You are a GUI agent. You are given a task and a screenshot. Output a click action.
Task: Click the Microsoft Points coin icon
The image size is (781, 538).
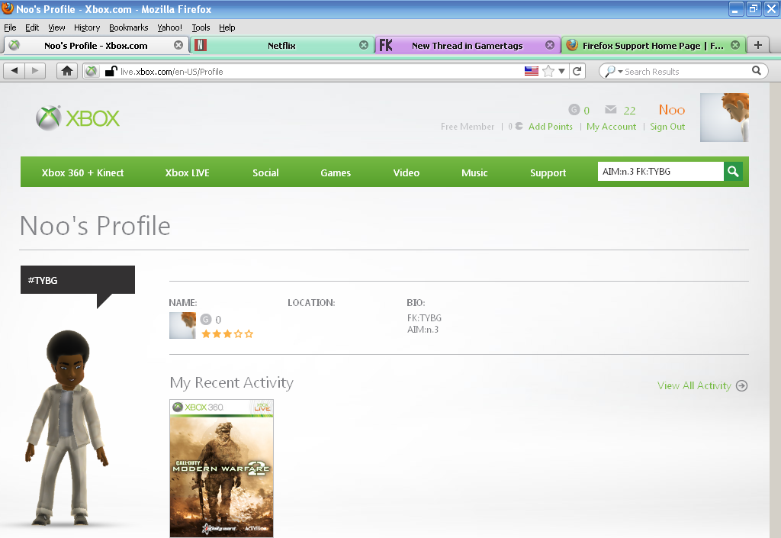tap(519, 126)
